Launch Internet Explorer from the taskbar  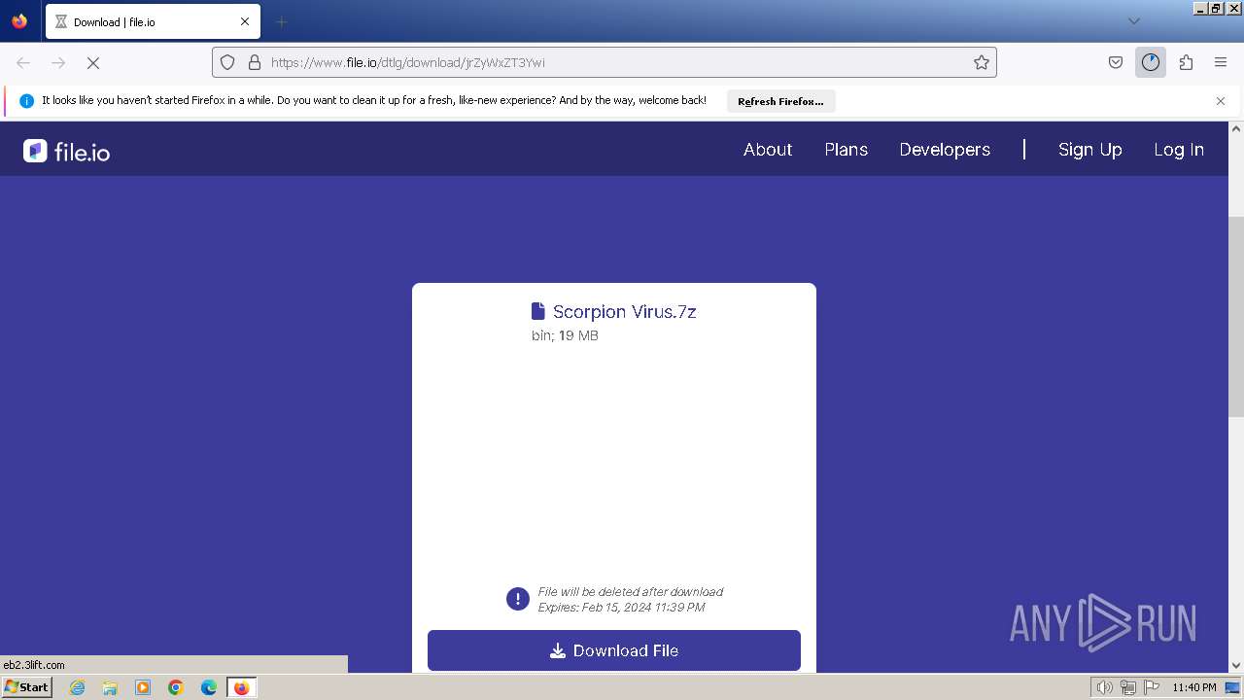click(78, 687)
